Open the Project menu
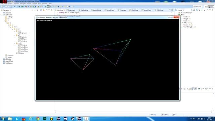The height and width of the screenshot is (121, 215). pos(35,4)
